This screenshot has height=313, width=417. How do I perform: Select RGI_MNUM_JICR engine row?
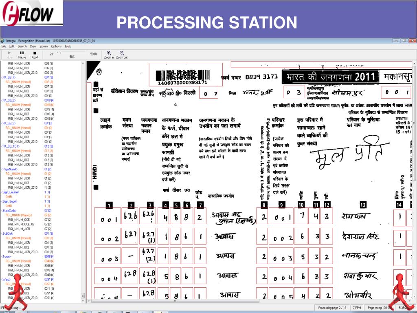tap(19, 229)
